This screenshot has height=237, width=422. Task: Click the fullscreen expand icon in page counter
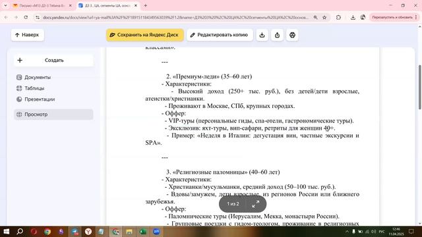(x=256, y=204)
